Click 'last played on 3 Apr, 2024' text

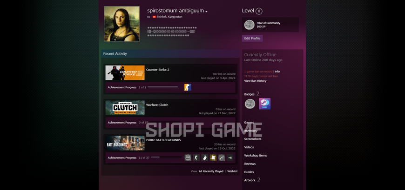tap(218, 78)
